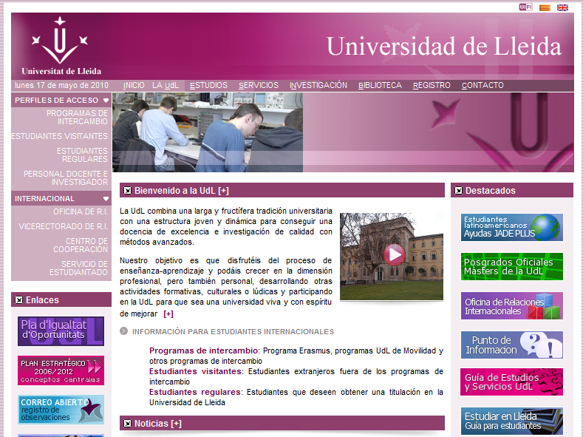Click the icon beside Bienvenido a la UdL
Image resolution: width=583 pixels, height=437 pixels.
click(x=128, y=191)
